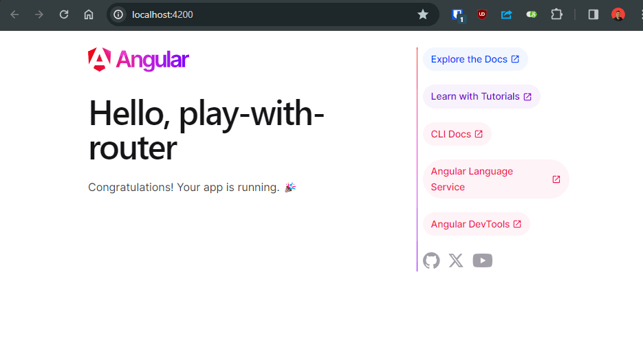The width and height of the screenshot is (643, 345).
Task: Click the X (Twitter) social icon
Action: tap(456, 260)
